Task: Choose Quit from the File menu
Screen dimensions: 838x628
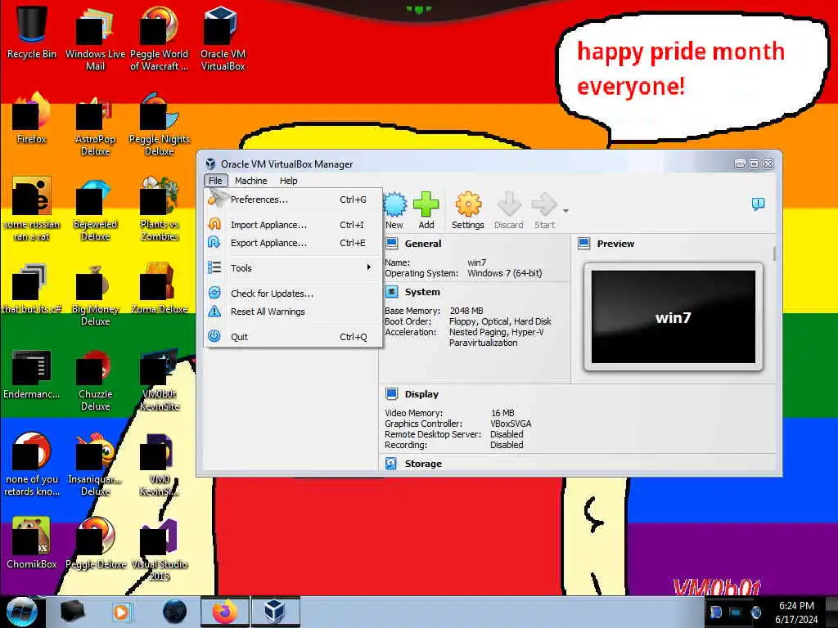Action: click(x=294, y=337)
